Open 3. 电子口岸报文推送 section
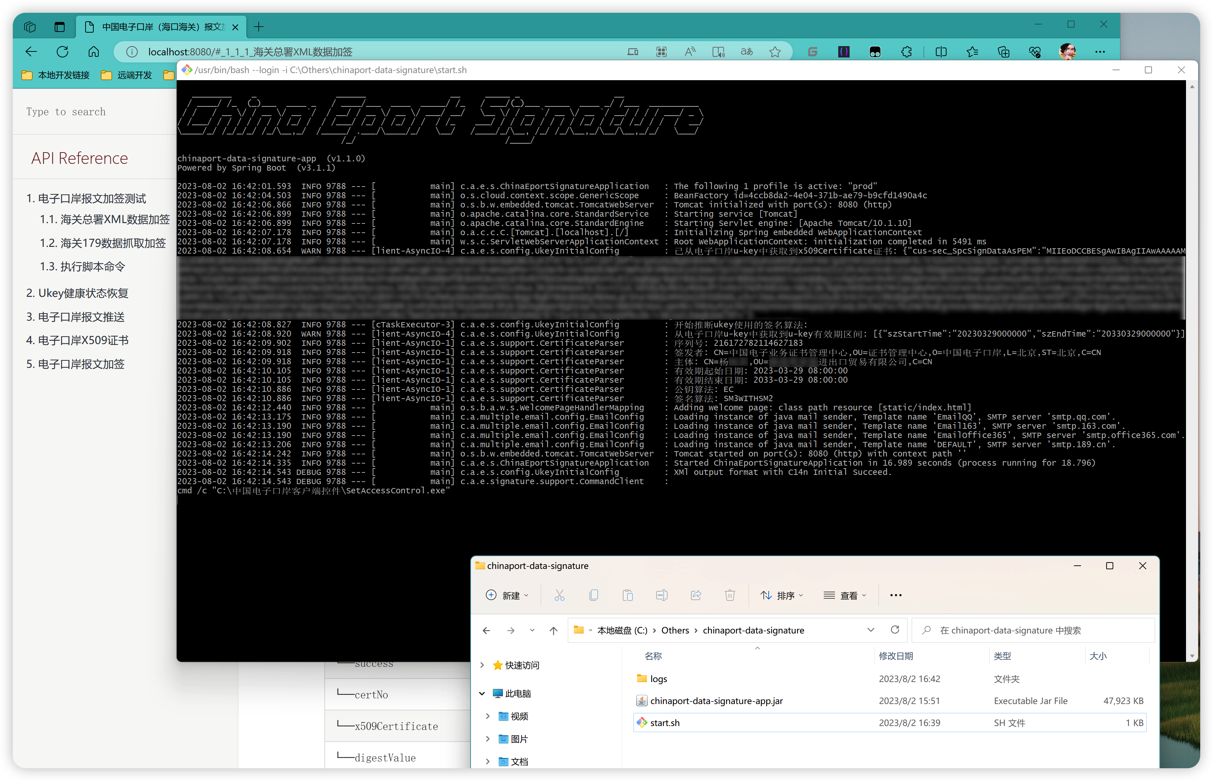 (x=76, y=317)
